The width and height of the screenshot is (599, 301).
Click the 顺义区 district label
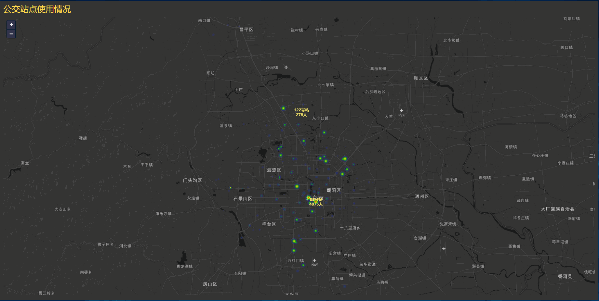[421, 78]
